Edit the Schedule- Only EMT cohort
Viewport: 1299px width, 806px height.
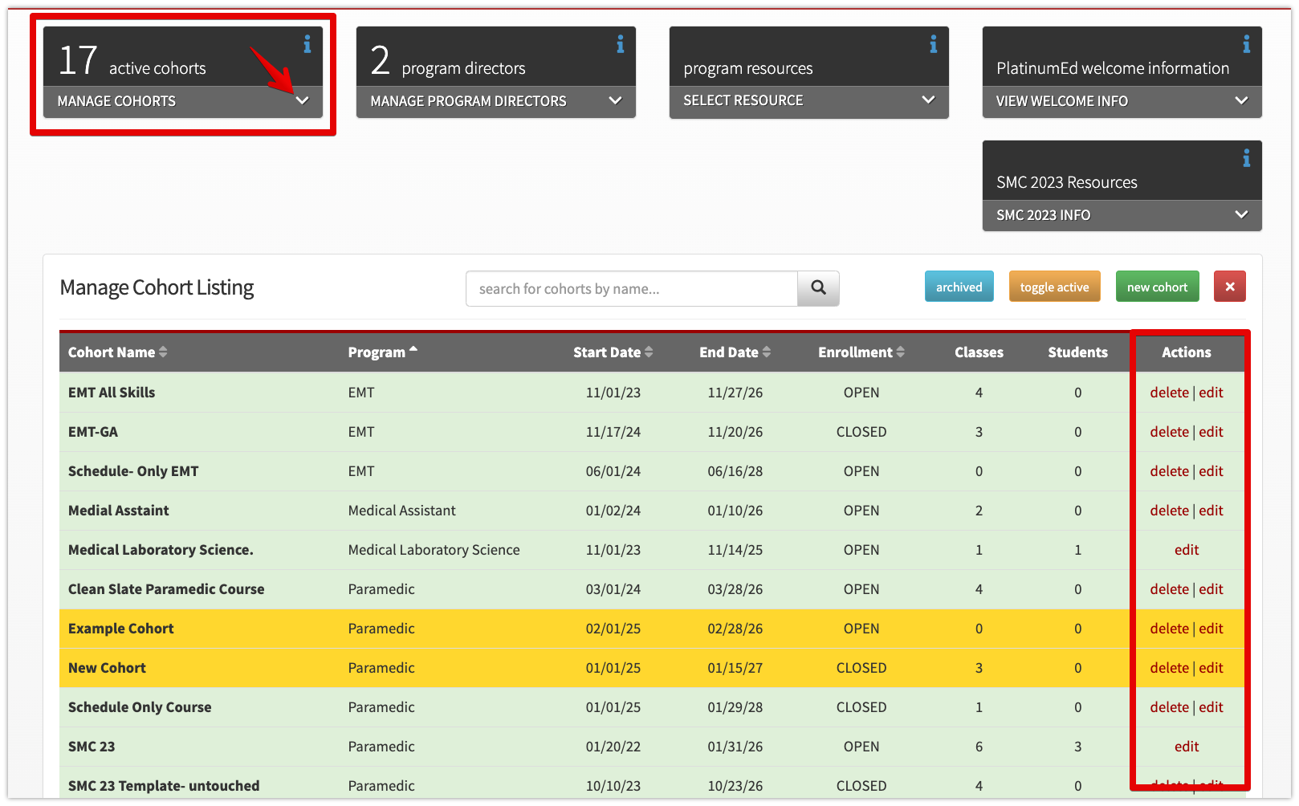[1211, 471]
